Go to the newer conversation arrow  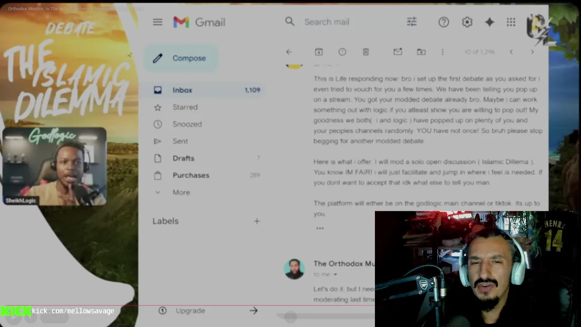pos(511,52)
